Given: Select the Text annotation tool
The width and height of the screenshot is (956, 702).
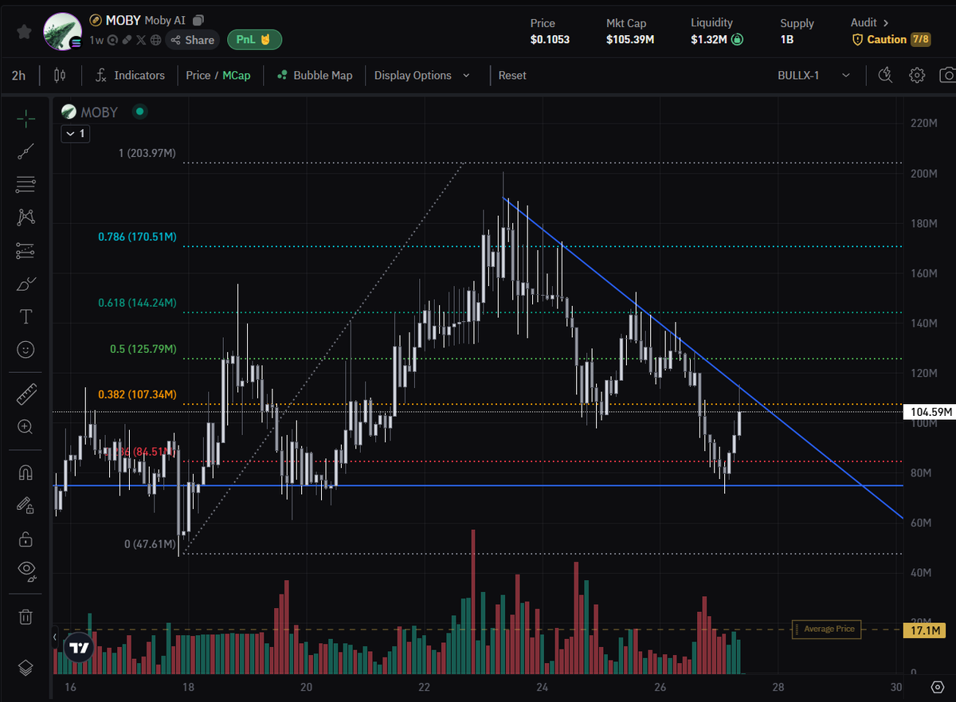Looking at the screenshot, I should [x=25, y=316].
